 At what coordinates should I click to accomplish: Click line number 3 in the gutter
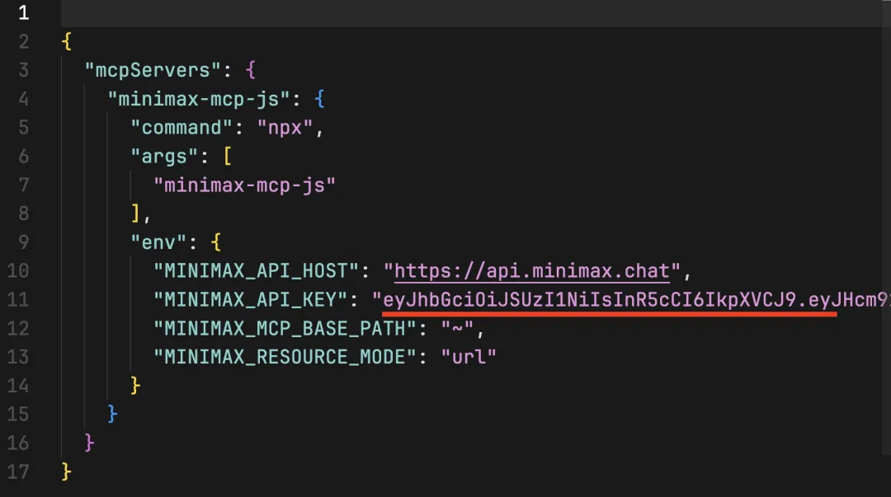click(23, 70)
